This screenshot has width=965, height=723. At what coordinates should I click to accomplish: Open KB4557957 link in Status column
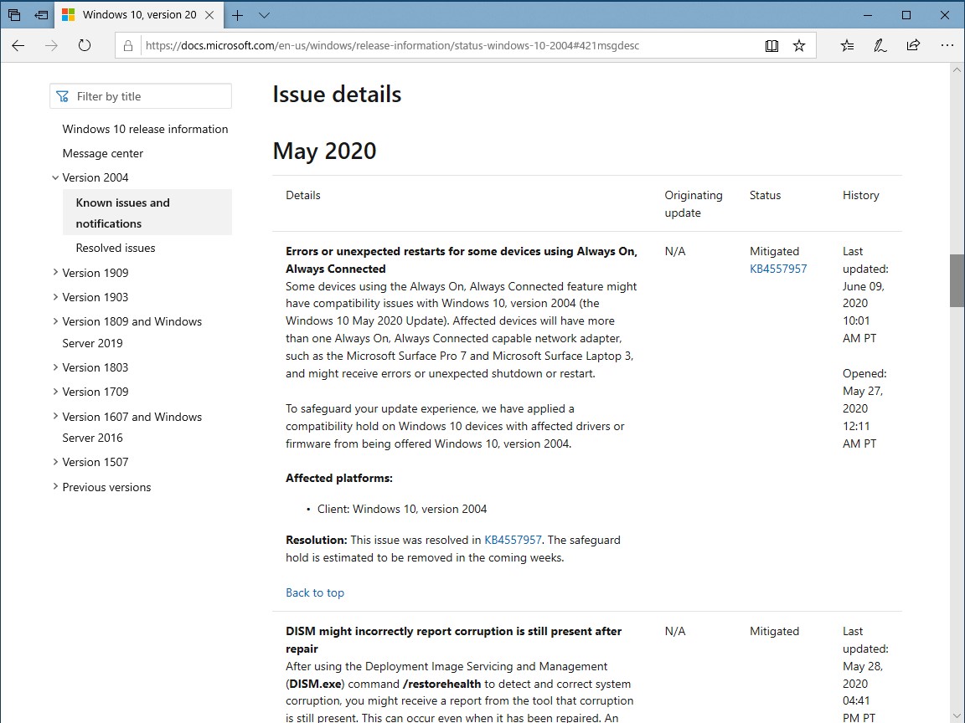click(x=778, y=269)
